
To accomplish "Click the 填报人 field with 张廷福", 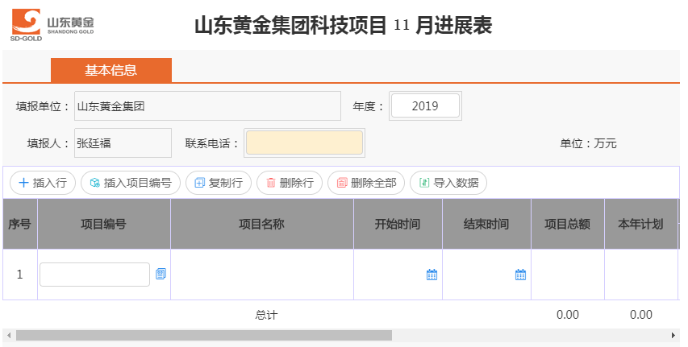I will [x=123, y=143].
